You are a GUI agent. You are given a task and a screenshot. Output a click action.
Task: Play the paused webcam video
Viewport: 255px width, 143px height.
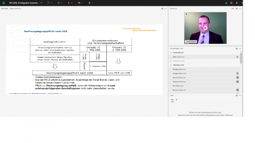pos(206,28)
